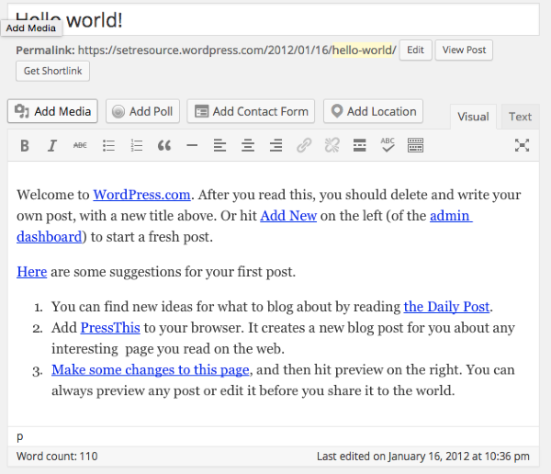Switch to the Text editor tab

point(520,117)
